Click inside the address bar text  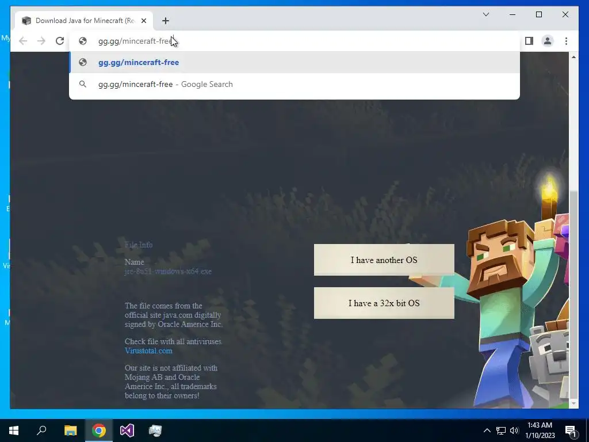[135, 41]
